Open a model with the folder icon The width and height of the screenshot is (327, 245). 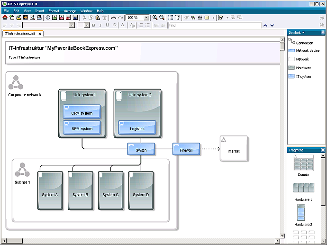click(19, 18)
